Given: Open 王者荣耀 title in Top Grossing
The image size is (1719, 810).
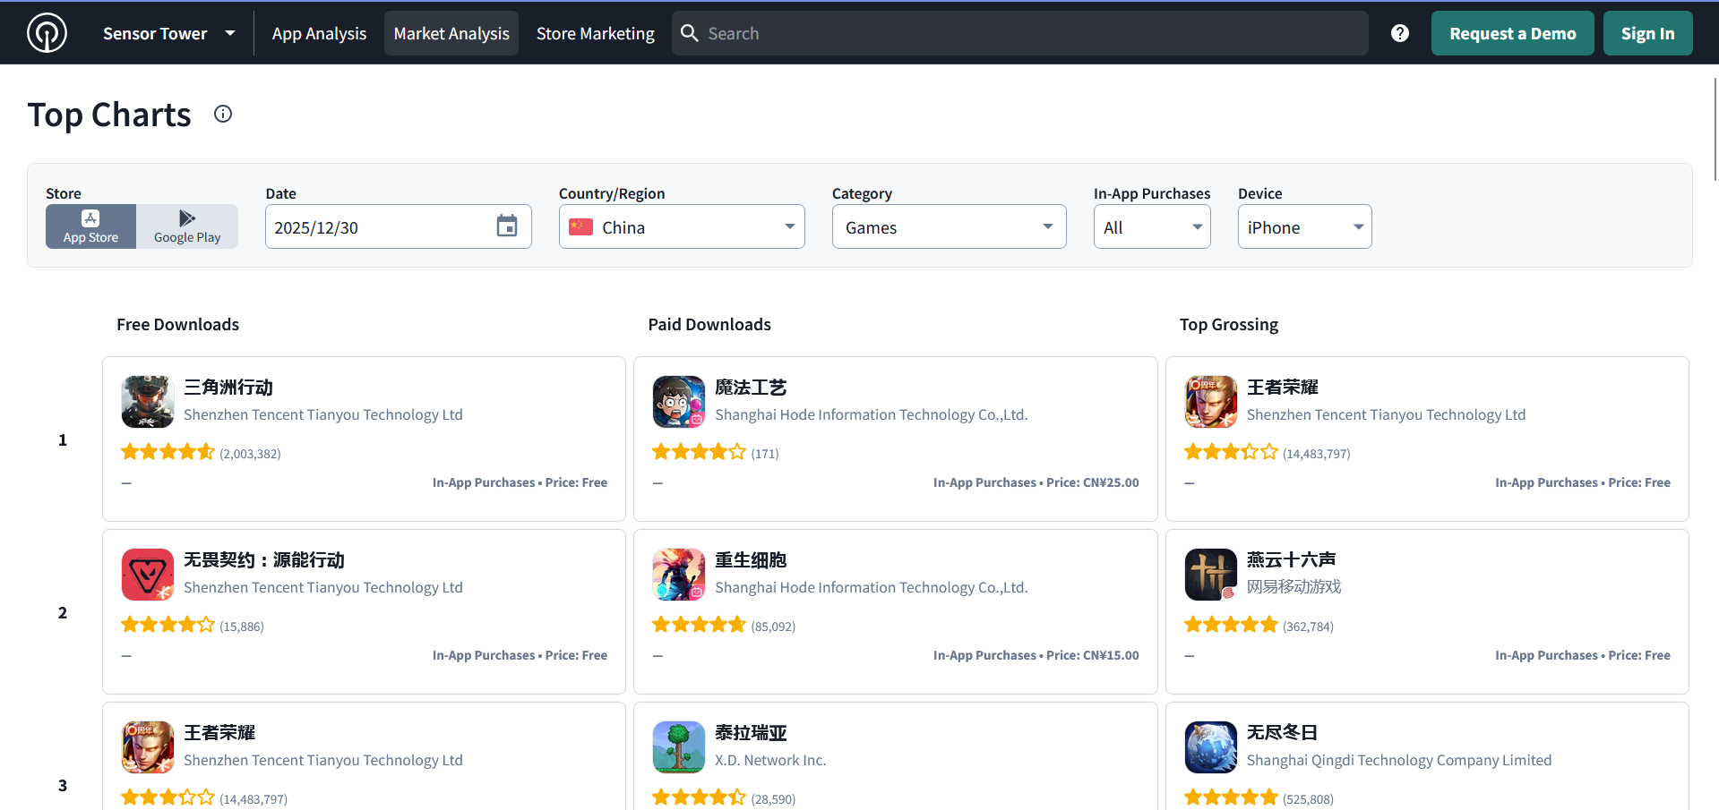Looking at the screenshot, I should (1283, 388).
